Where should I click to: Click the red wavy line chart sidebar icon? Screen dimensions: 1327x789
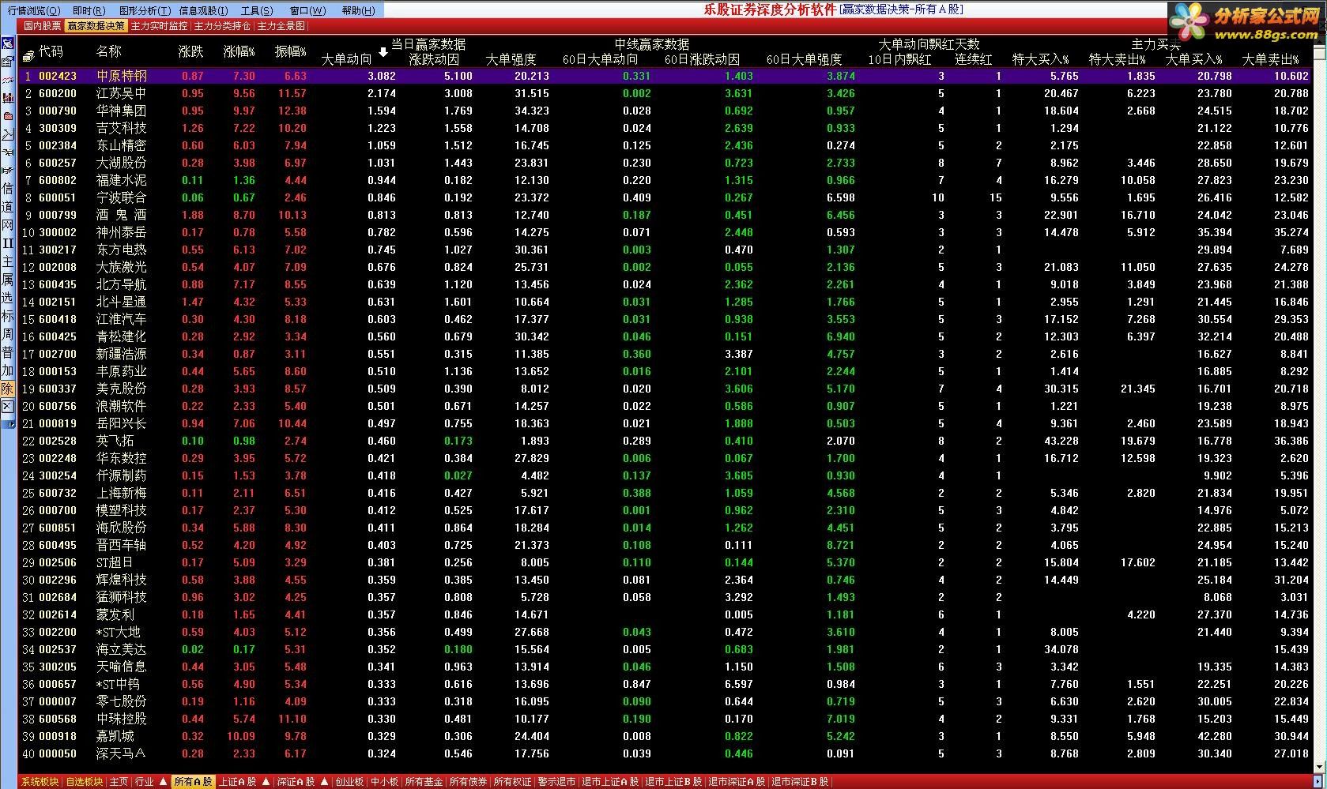tap(7, 80)
